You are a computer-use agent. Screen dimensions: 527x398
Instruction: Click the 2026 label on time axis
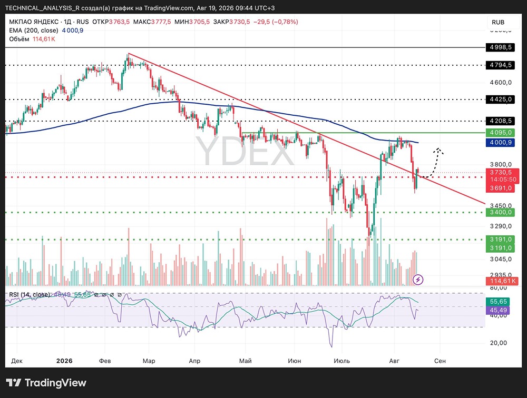[64, 361]
